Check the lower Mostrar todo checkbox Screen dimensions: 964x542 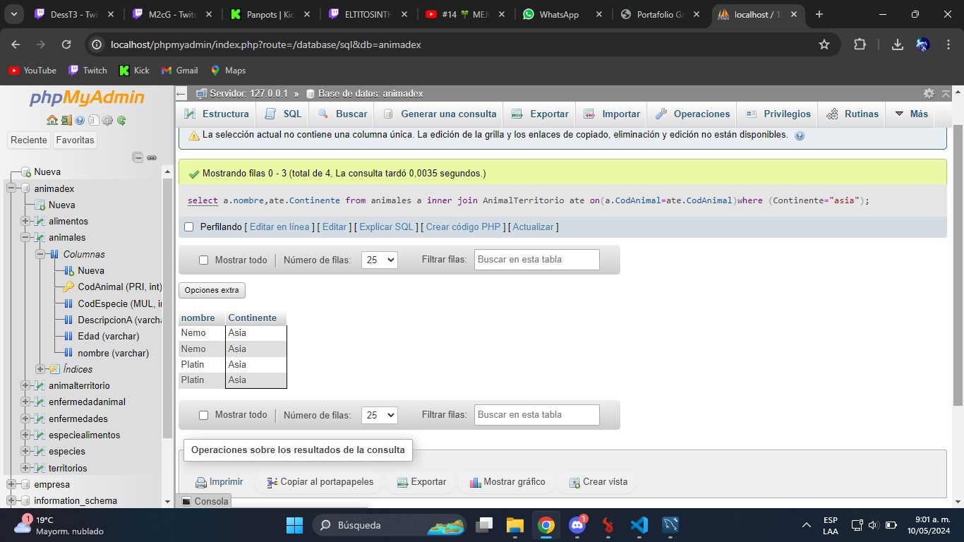click(203, 415)
